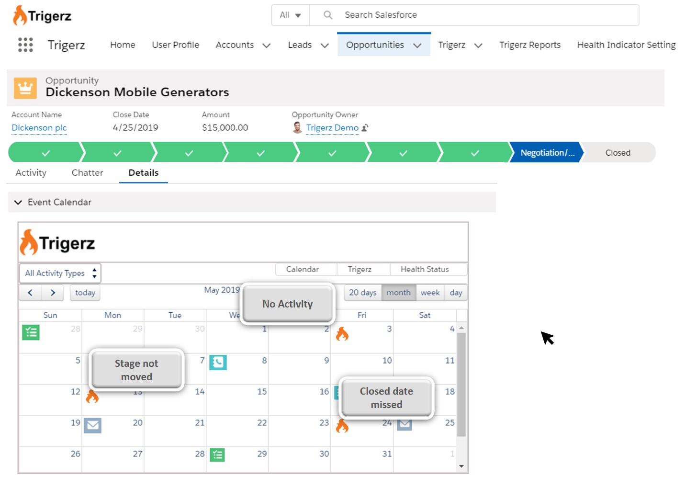Select the Closed stage in path
This screenshot has height=478, width=686.
(618, 153)
